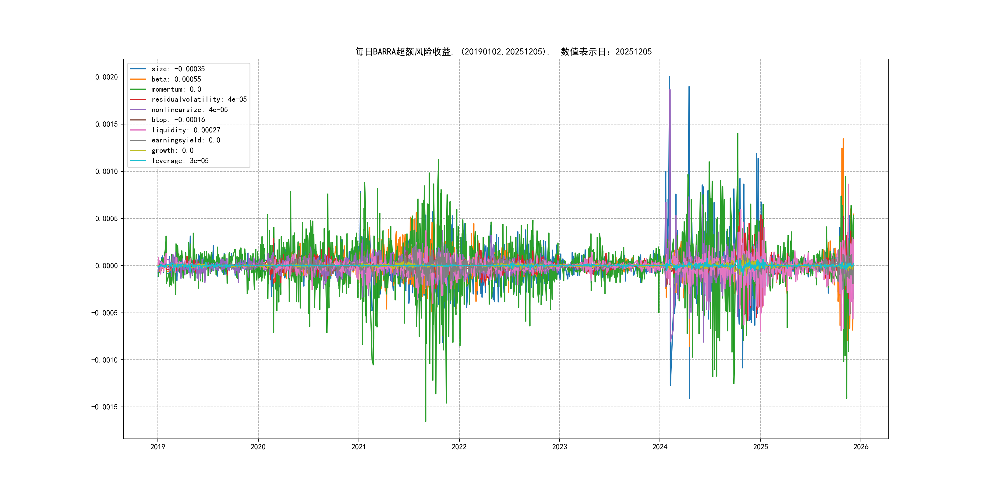Click the 'beta: 0.00055' legend text
Viewport: 987px width, 493px height.
[176, 79]
